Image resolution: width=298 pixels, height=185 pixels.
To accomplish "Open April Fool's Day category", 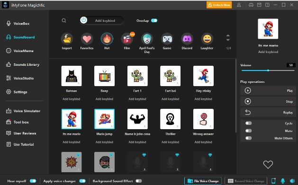I will [147, 39].
